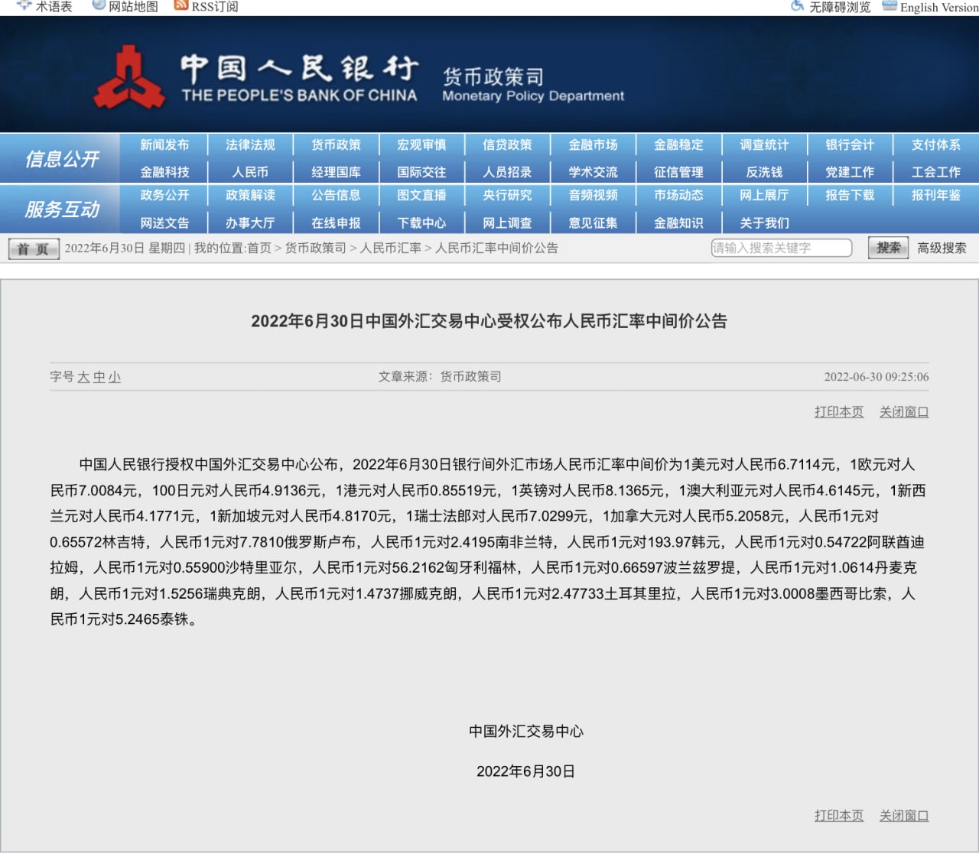Set font size to 中
The width and height of the screenshot is (979, 854).
pyautogui.click(x=99, y=377)
